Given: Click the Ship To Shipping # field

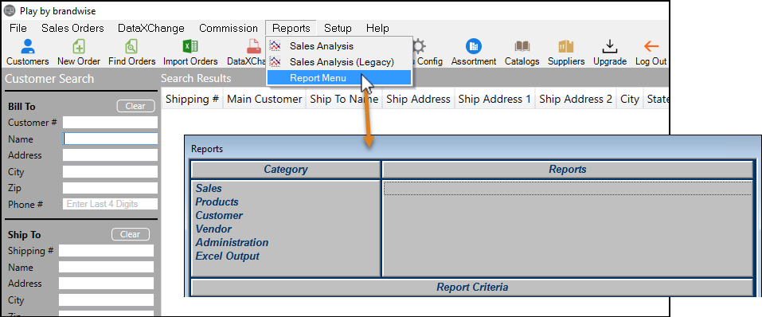Looking at the screenshot, I should 106,251.
